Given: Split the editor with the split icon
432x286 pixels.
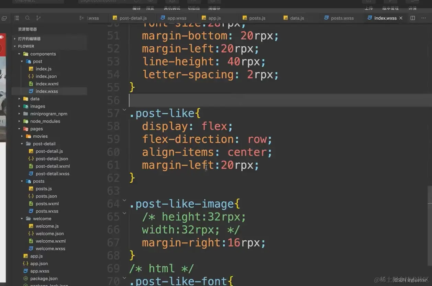Looking at the screenshot, I should click(413, 18).
